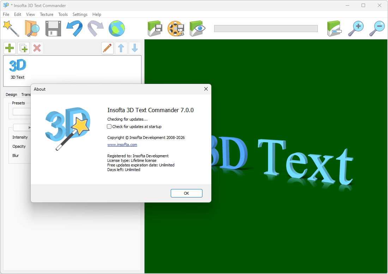Click the gray redo arrow
The width and height of the screenshot is (388, 274).
(96, 29)
